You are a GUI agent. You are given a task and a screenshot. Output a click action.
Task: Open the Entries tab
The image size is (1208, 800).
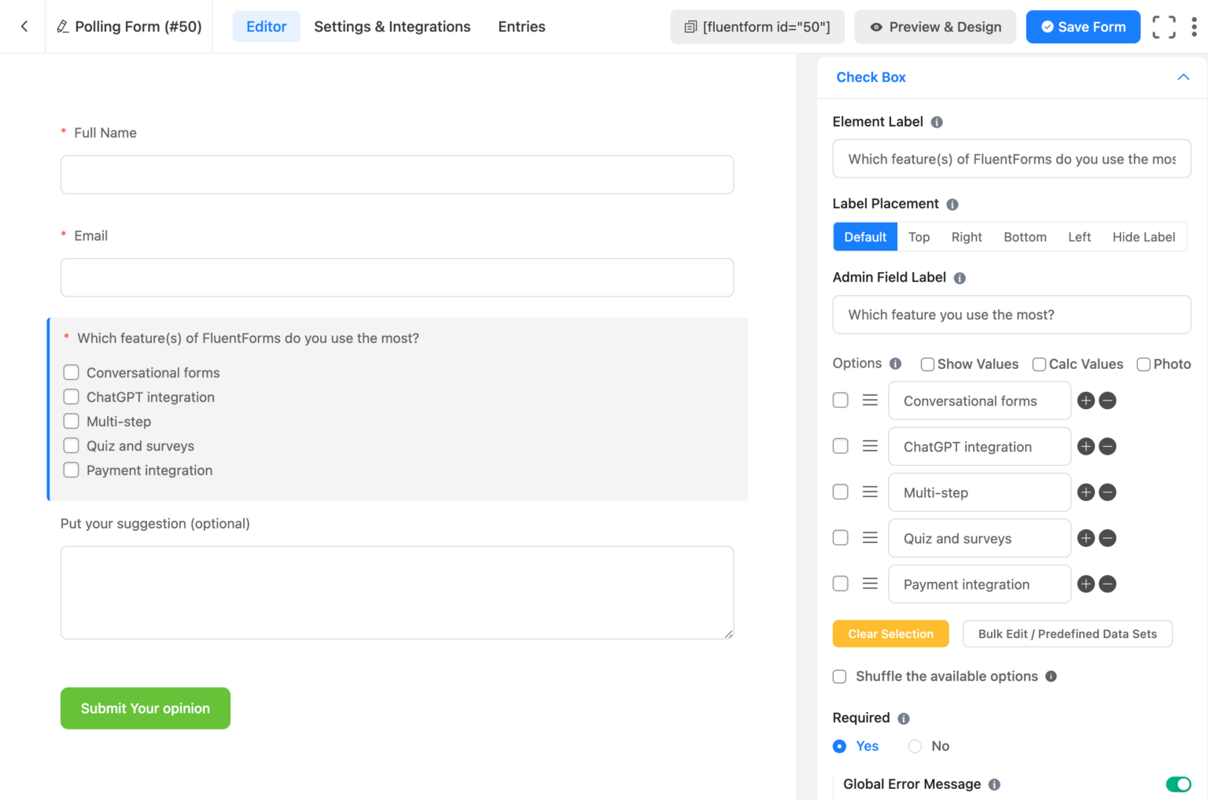[521, 26]
